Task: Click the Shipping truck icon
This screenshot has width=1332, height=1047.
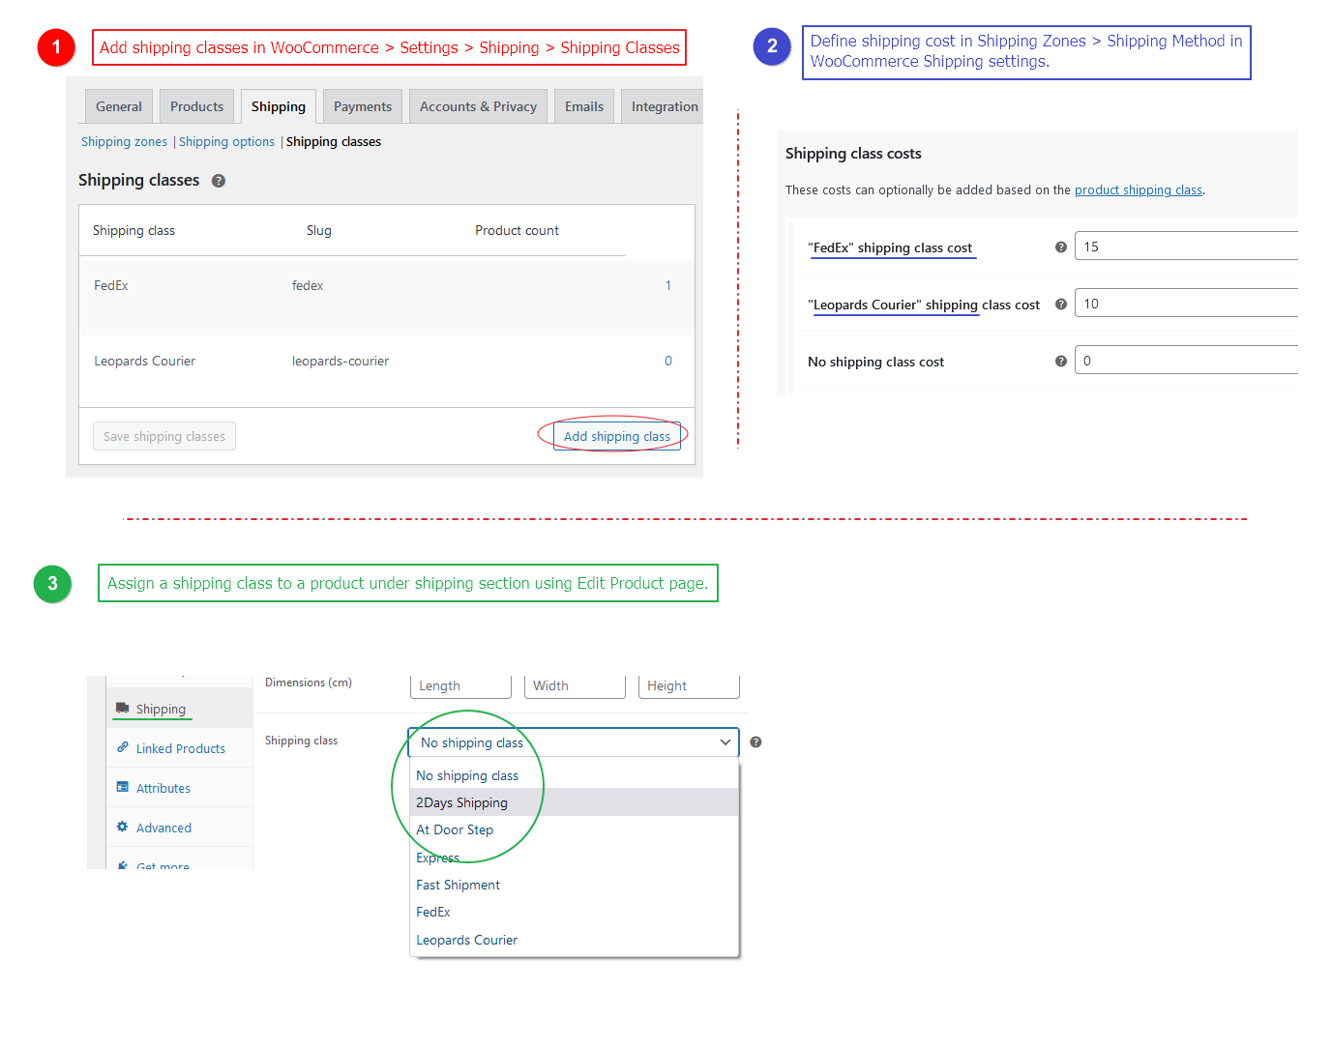Action: coord(123,708)
